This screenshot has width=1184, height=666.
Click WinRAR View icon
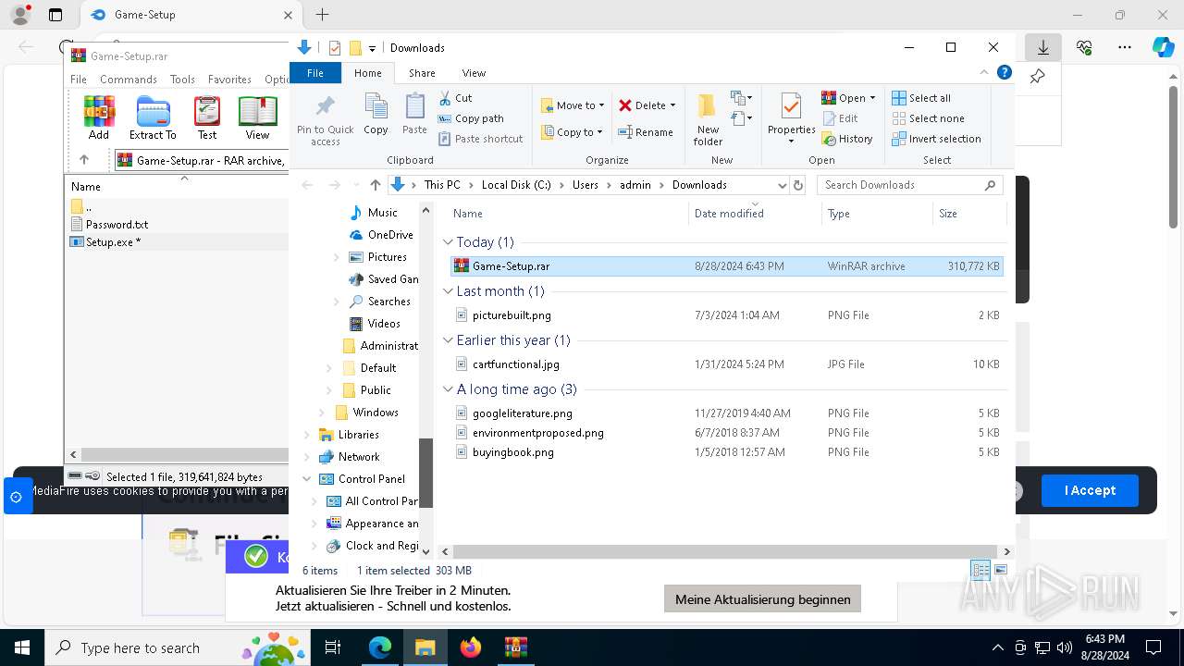click(x=257, y=117)
